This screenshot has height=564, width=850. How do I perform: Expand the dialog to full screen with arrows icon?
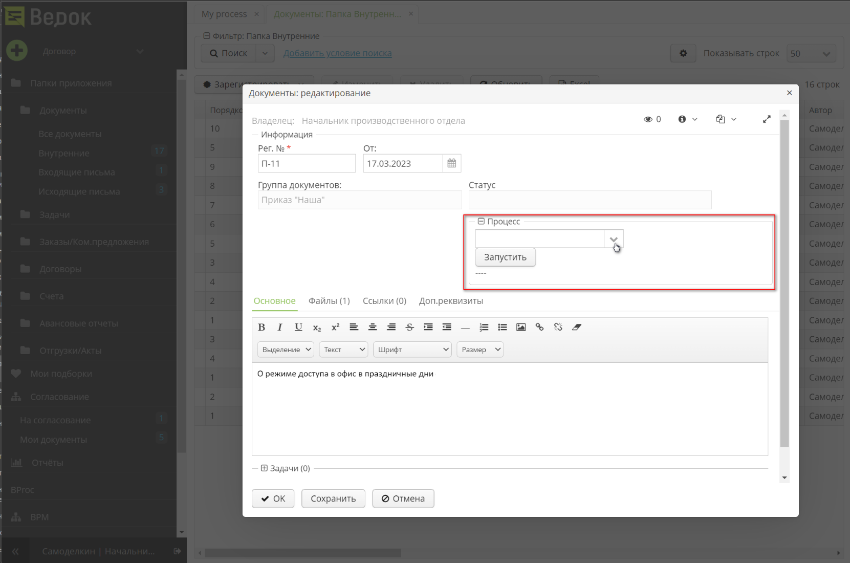point(767,119)
